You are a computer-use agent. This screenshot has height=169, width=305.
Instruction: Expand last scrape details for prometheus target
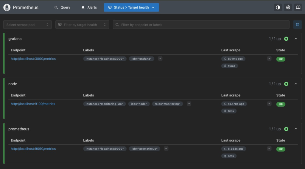(269, 149)
